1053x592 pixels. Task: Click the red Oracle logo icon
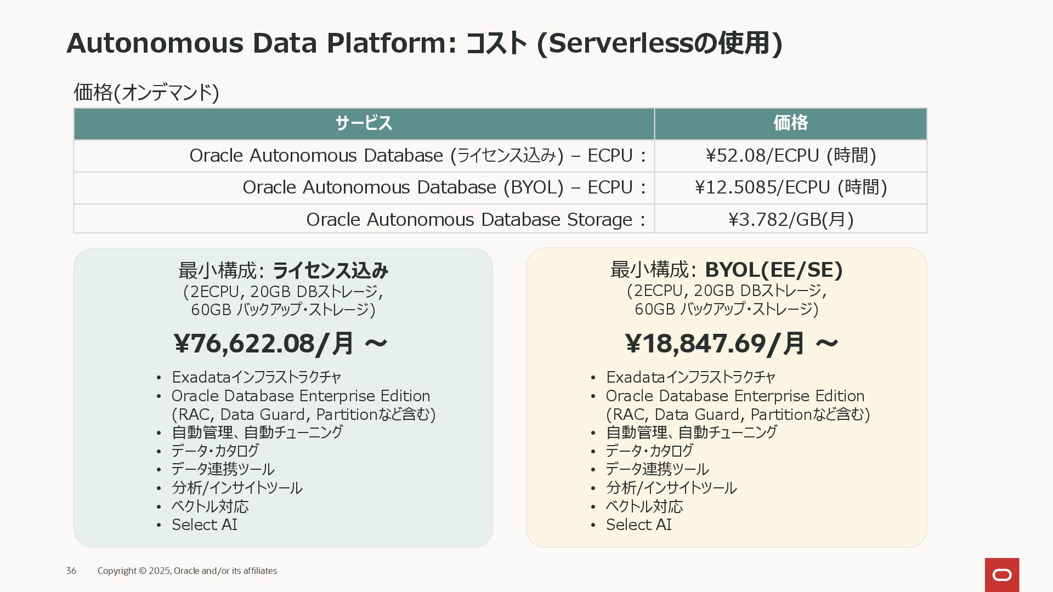click(1002, 575)
